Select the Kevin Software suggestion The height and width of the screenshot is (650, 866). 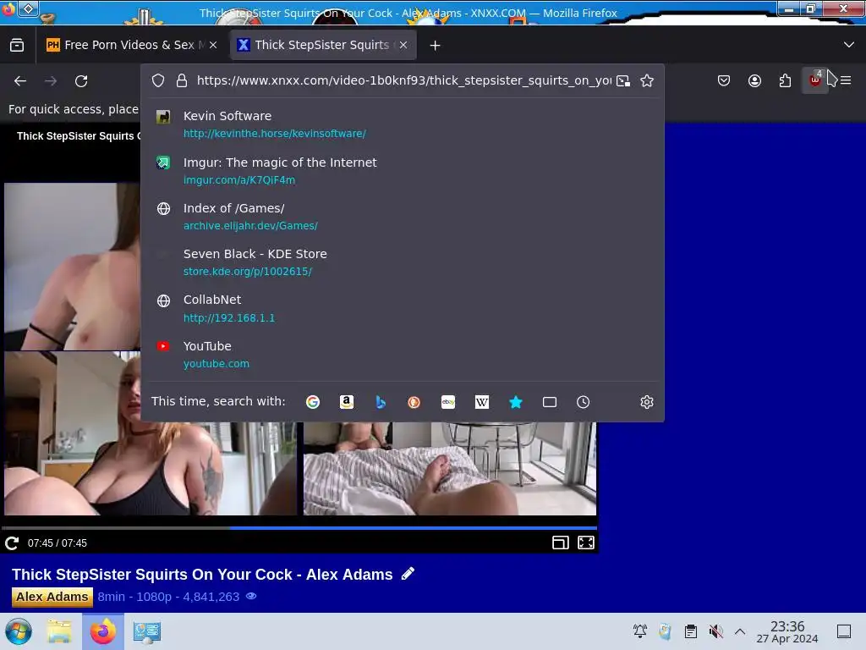pos(402,124)
